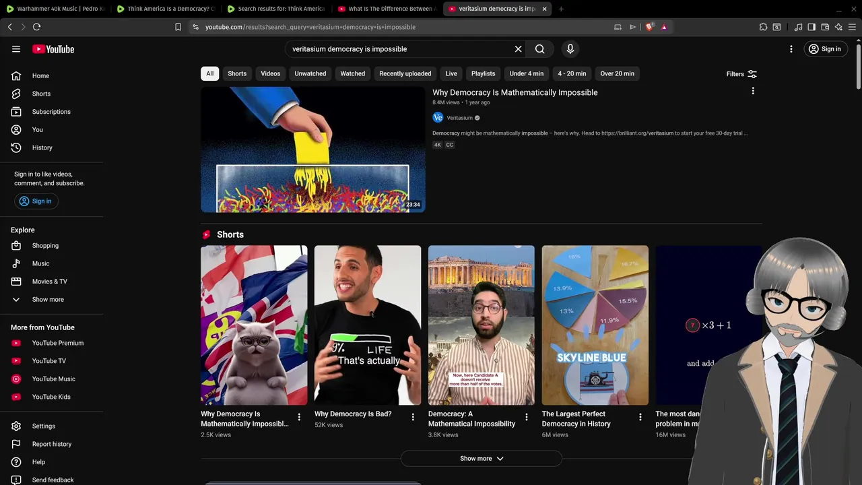
Task: Open a new browser tab with plus
Action: point(561,9)
